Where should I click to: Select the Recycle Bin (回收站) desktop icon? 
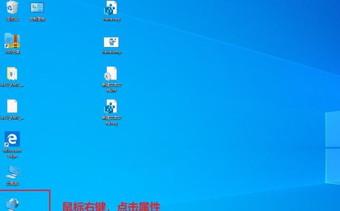(x=12, y=8)
